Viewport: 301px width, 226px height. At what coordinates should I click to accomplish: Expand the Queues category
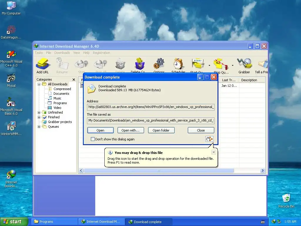pyautogui.click(x=39, y=127)
